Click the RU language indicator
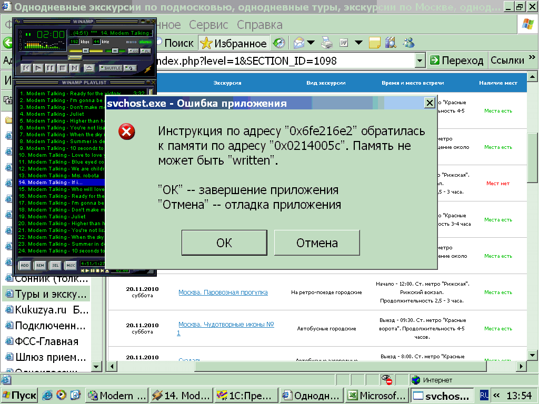The image size is (539, 404). click(484, 396)
